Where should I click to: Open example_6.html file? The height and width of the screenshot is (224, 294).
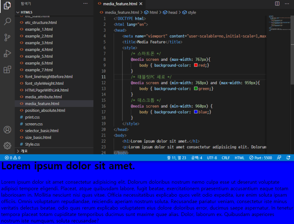pos(54,63)
